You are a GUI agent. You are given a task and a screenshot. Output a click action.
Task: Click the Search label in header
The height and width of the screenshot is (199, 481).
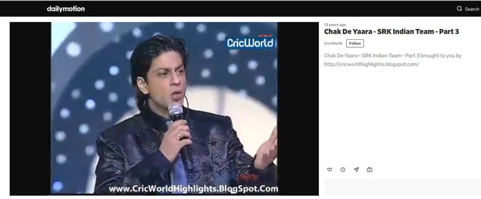472,9
